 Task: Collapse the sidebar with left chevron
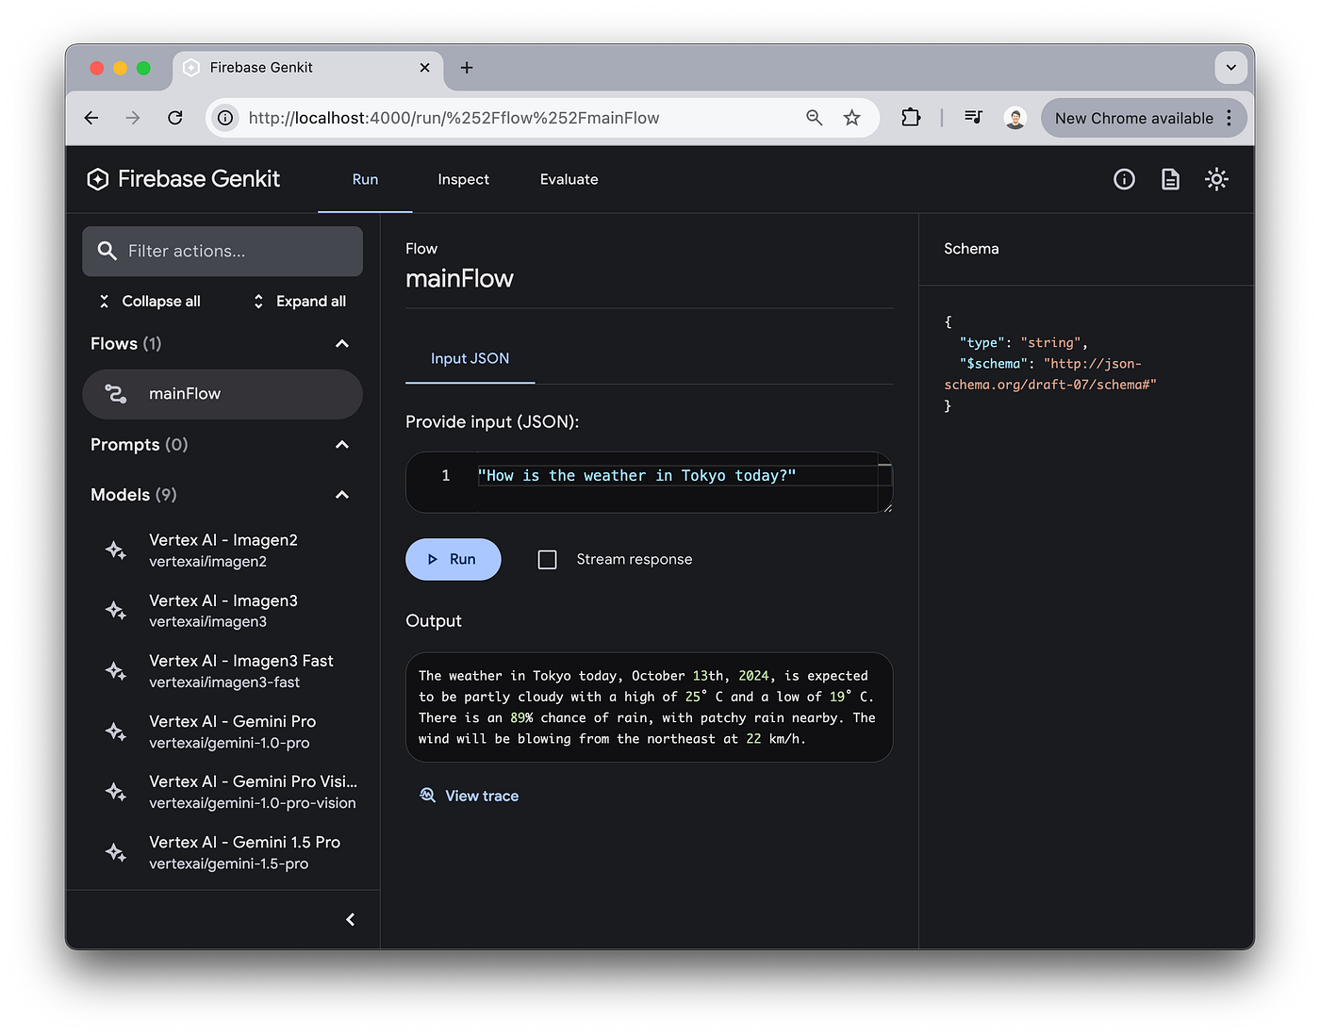click(x=350, y=920)
